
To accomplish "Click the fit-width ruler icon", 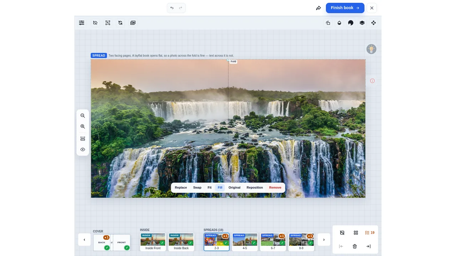I will (x=83, y=139).
